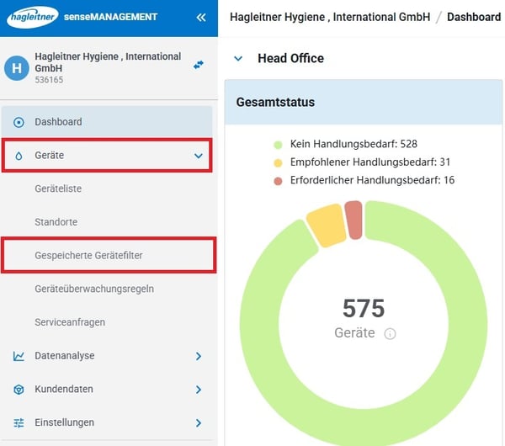Expand the Kundendaten submenu arrow
505x446 pixels.
point(199,390)
